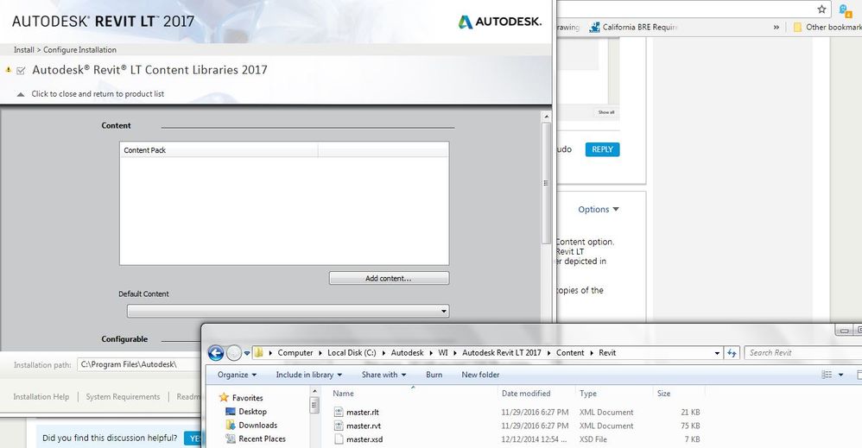Open the master.rlt file icon
The width and height of the screenshot is (862, 448).
(339, 413)
